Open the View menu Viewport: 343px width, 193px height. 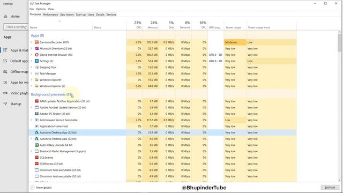(x=51, y=9)
